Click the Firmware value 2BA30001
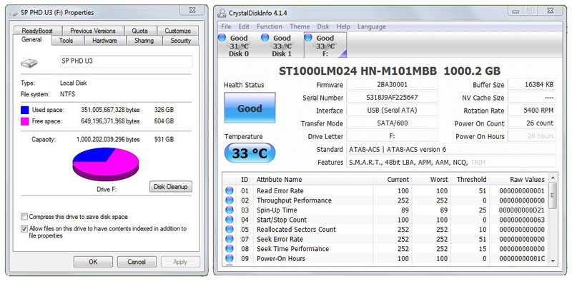The width and height of the screenshot is (572, 281). [392, 85]
